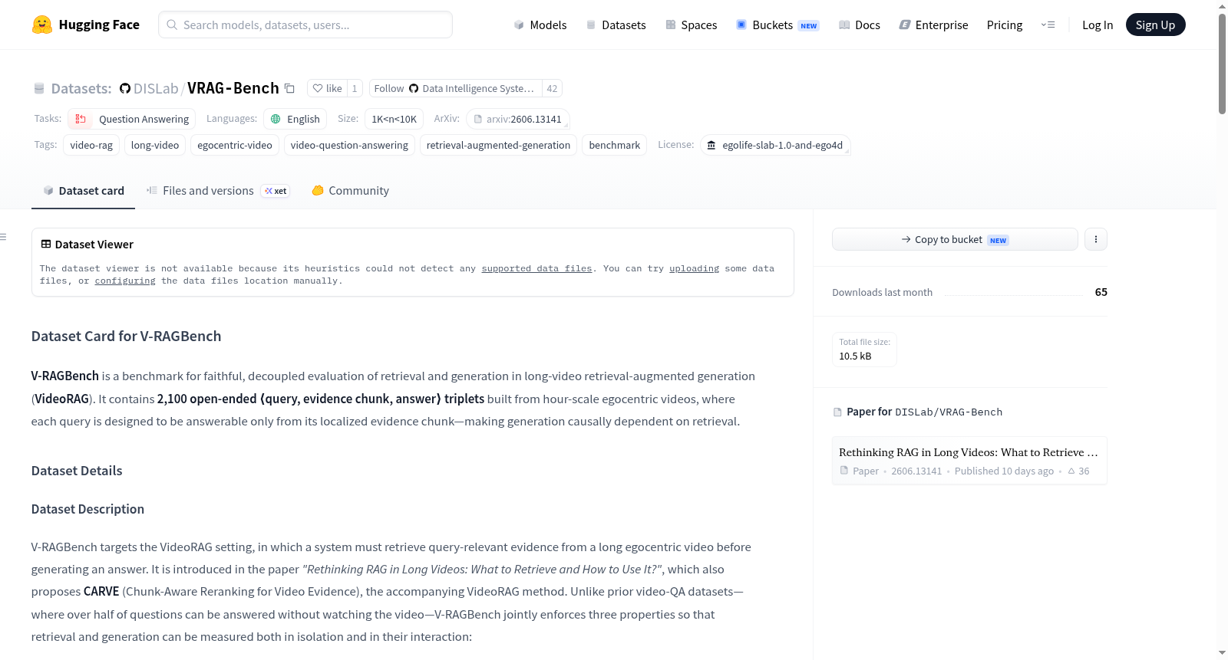The image size is (1228, 660).
Task: Expand the additional navigation menu icon
Action: pyautogui.click(x=1048, y=25)
